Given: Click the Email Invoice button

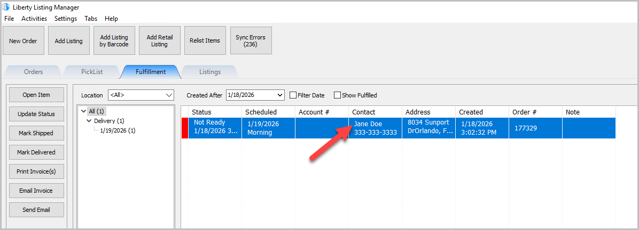Looking at the screenshot, I should [36, 191].
